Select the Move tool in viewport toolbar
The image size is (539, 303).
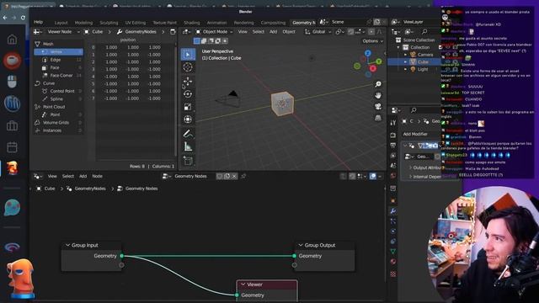click(x=188, y=82)
